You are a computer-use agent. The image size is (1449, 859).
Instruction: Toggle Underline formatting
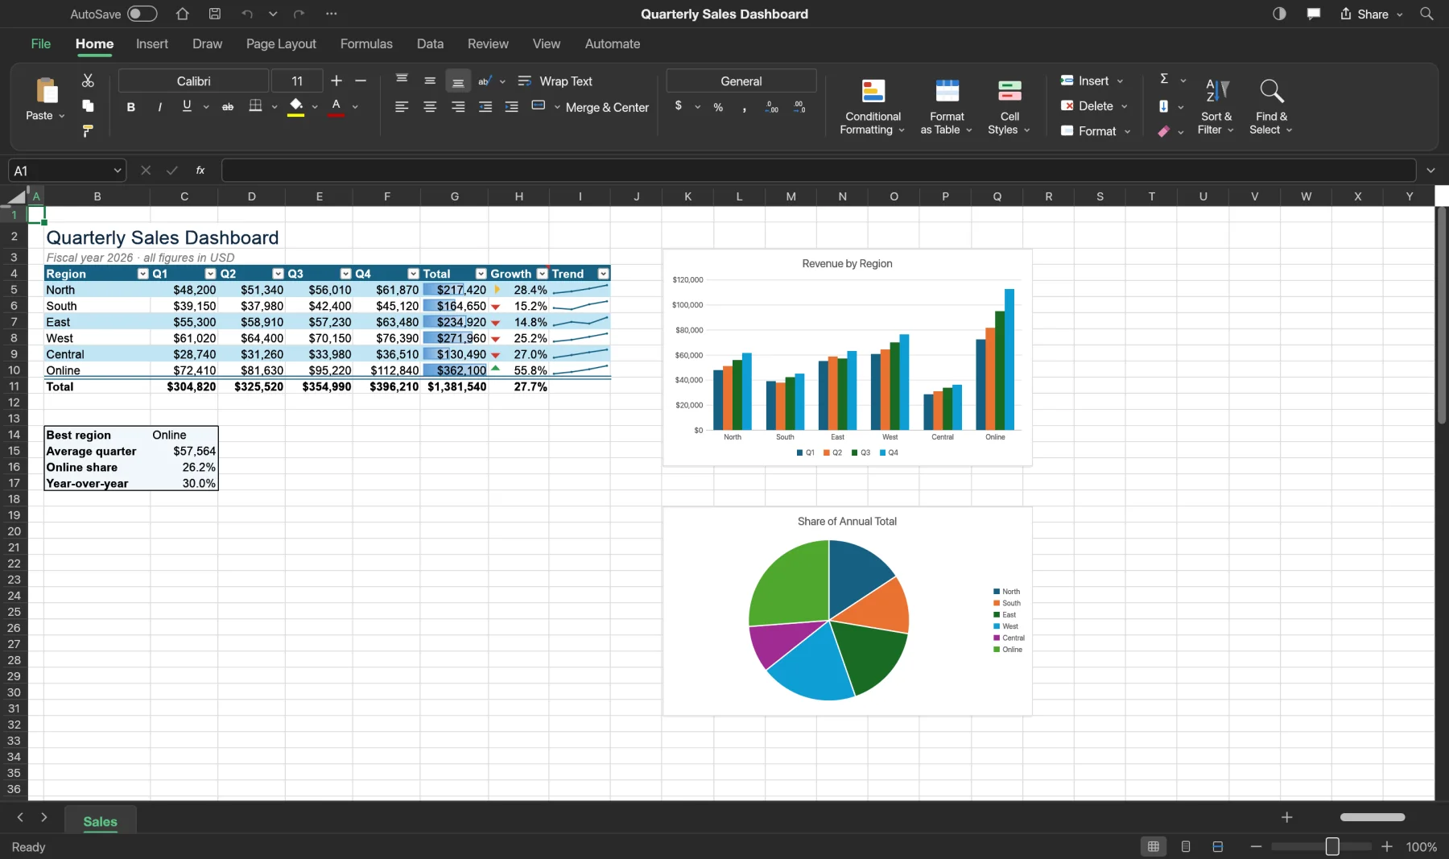[187, 105]
